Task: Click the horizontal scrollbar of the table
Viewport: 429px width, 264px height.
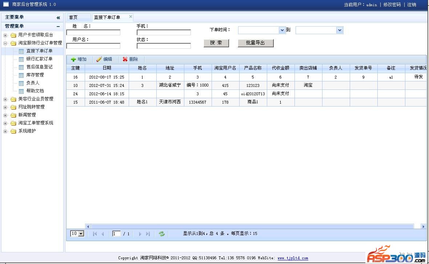Action: [252, 227]
